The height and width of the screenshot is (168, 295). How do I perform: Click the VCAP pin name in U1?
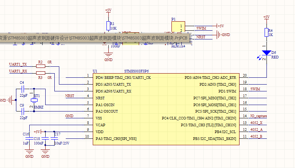pyautogui.click(x=100, y=125)
